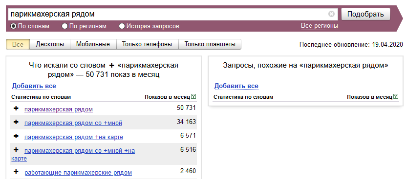
Task: Add 'парикмахерская рядом +на карте' via plus icon
Action: [16, 136]
